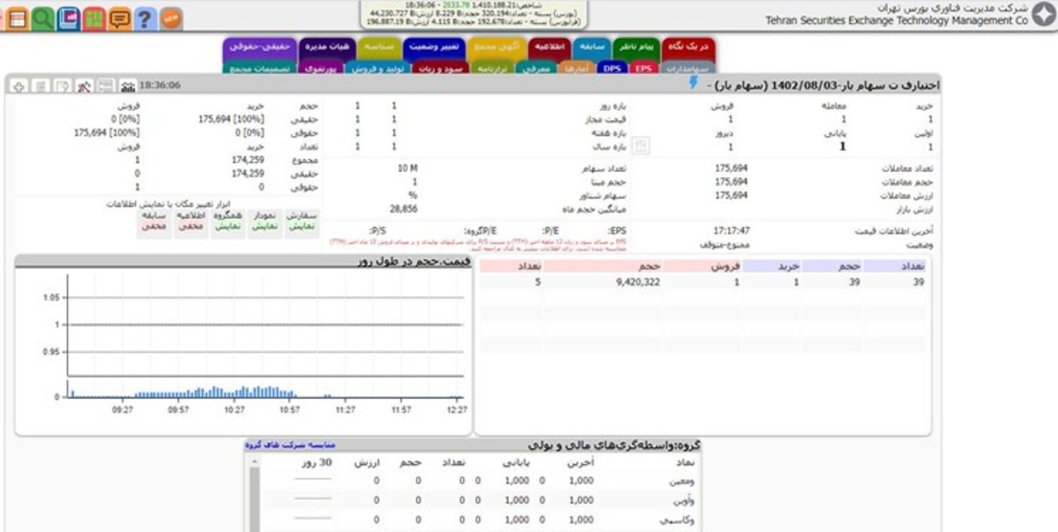Open the orange speech-bubble messages icon
The image size is (1058, 532).
(x=119, y=17)
